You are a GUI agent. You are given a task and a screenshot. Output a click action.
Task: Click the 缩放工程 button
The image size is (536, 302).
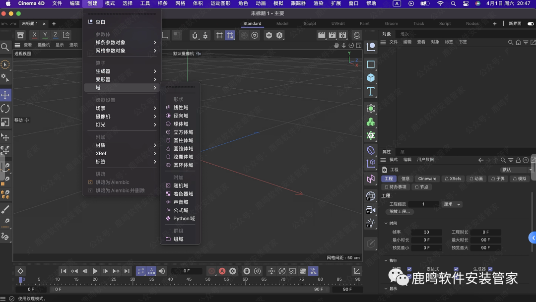tap(400, 212)
